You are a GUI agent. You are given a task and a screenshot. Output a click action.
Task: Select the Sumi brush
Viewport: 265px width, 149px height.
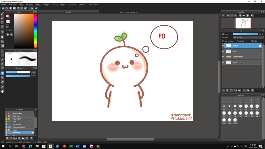20,122
